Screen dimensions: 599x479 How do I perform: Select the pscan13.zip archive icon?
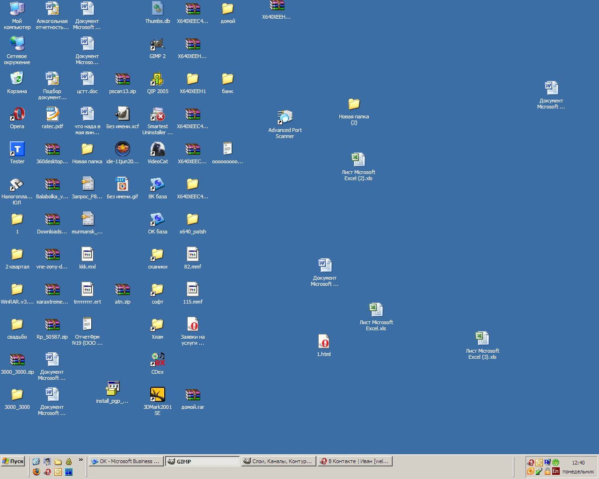[x=123, y=80]
